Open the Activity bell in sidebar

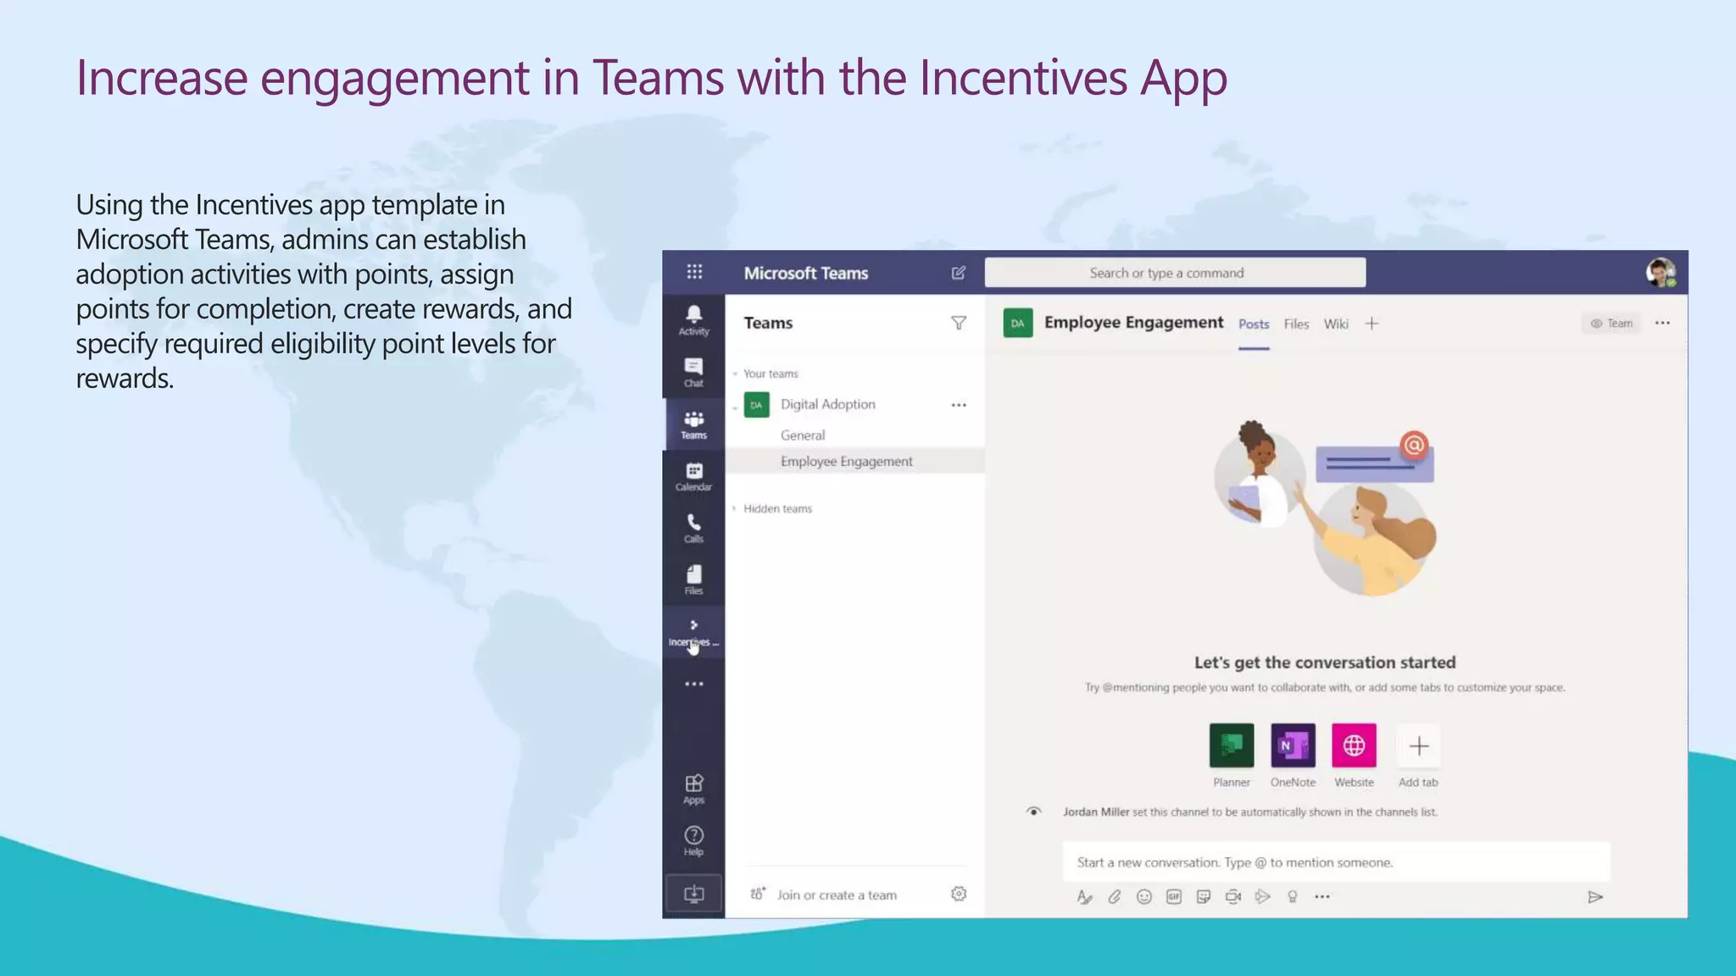pos(693,320)
